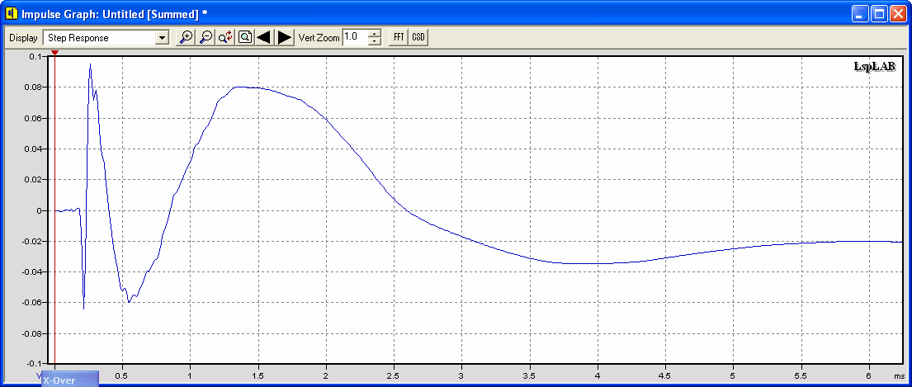The height and width of the screenshot is (387, 912).
Task: Click the zoom-to-fit page magnifier icon
Action: (245, 38)
